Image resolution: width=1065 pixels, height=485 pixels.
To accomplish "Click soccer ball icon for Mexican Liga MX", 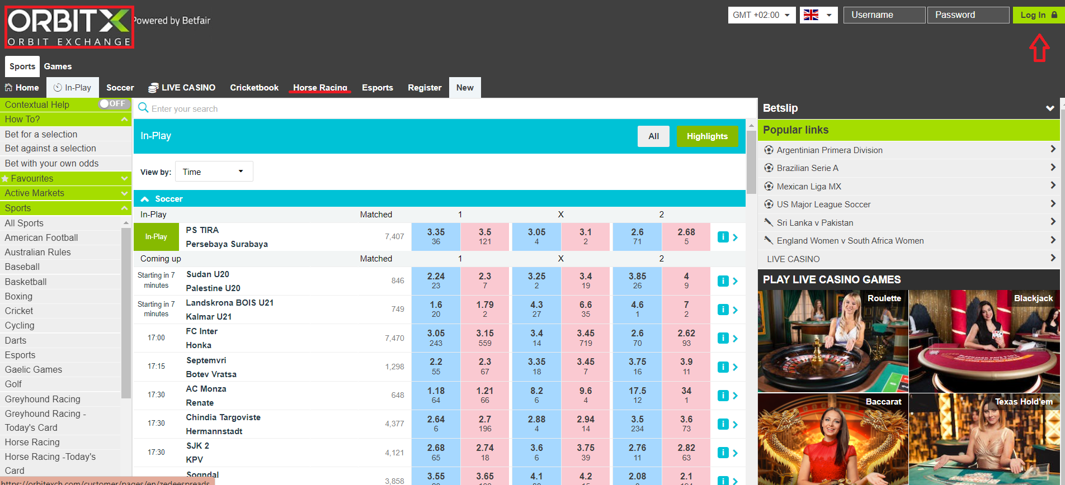I will click(769, 186).
